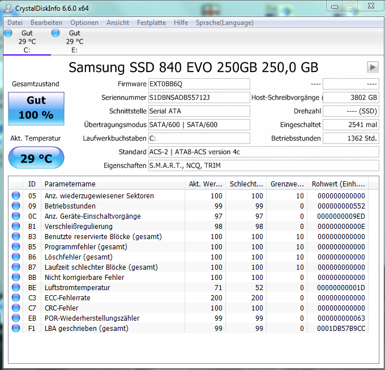Click status icon for CRC-Fehler row
Image resolution: width=385 pixels, height=370 pixels.
coord(16,308)
